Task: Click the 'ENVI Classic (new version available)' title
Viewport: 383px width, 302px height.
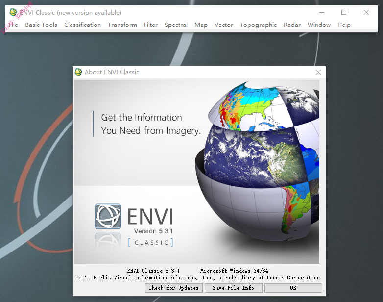Action: point(71,12)
